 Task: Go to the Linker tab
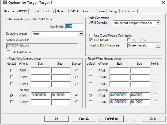(100, 11)
